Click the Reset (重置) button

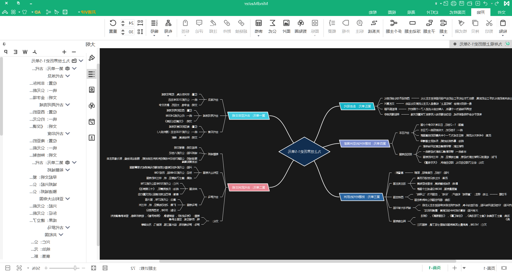[113, 26]
